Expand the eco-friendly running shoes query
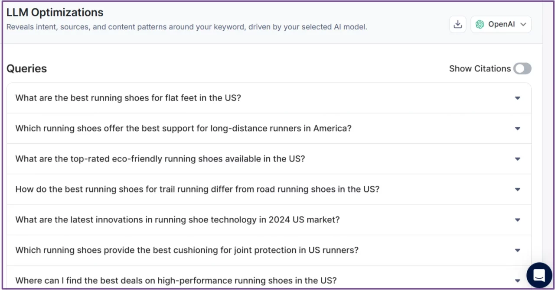Viewport: 555px width, 290px height. click(x=517, y=159)
